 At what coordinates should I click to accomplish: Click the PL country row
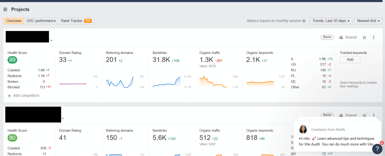coord(312,76)
